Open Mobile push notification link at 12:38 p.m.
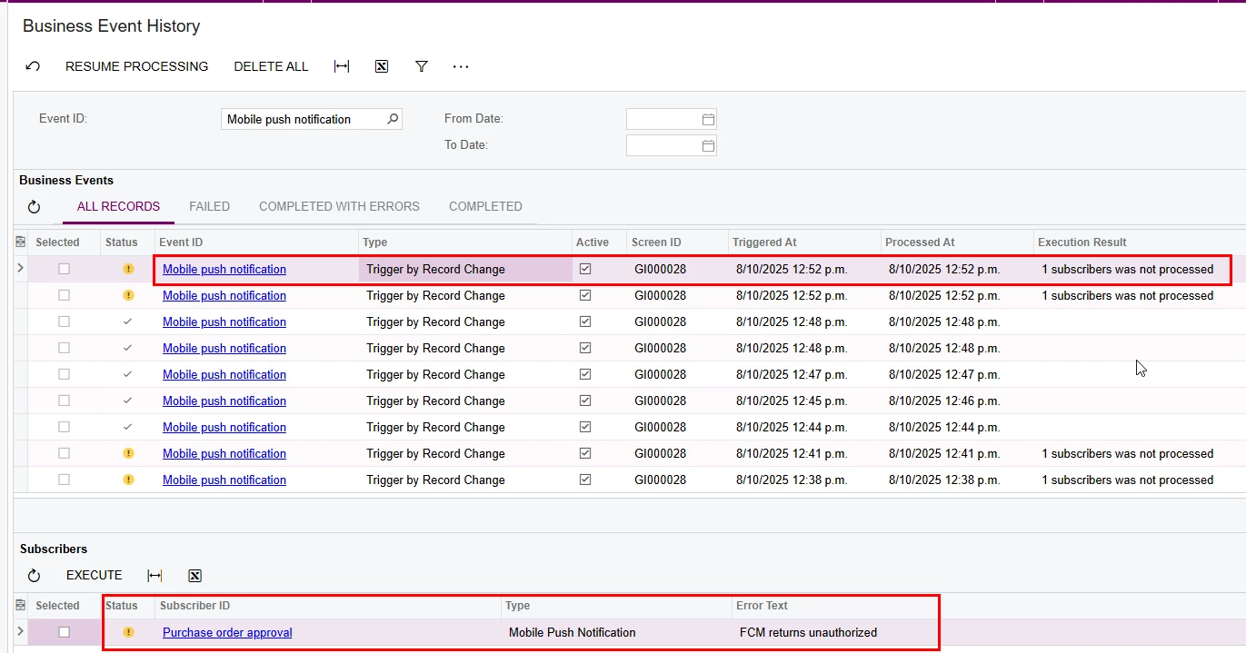 (224, 480)
